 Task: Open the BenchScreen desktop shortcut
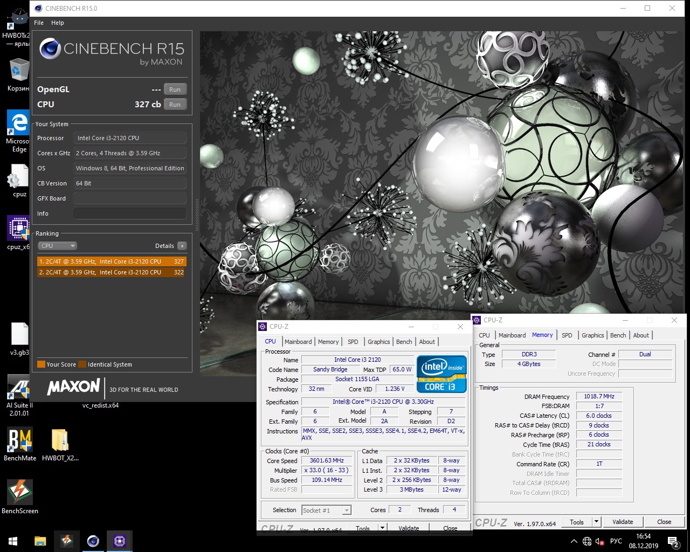coord(20,496)
